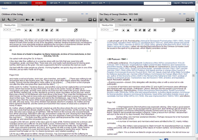This screenshot has width=198, height=140.
Task: Click the search magnifier icon
Action: [x=169, y=3]
